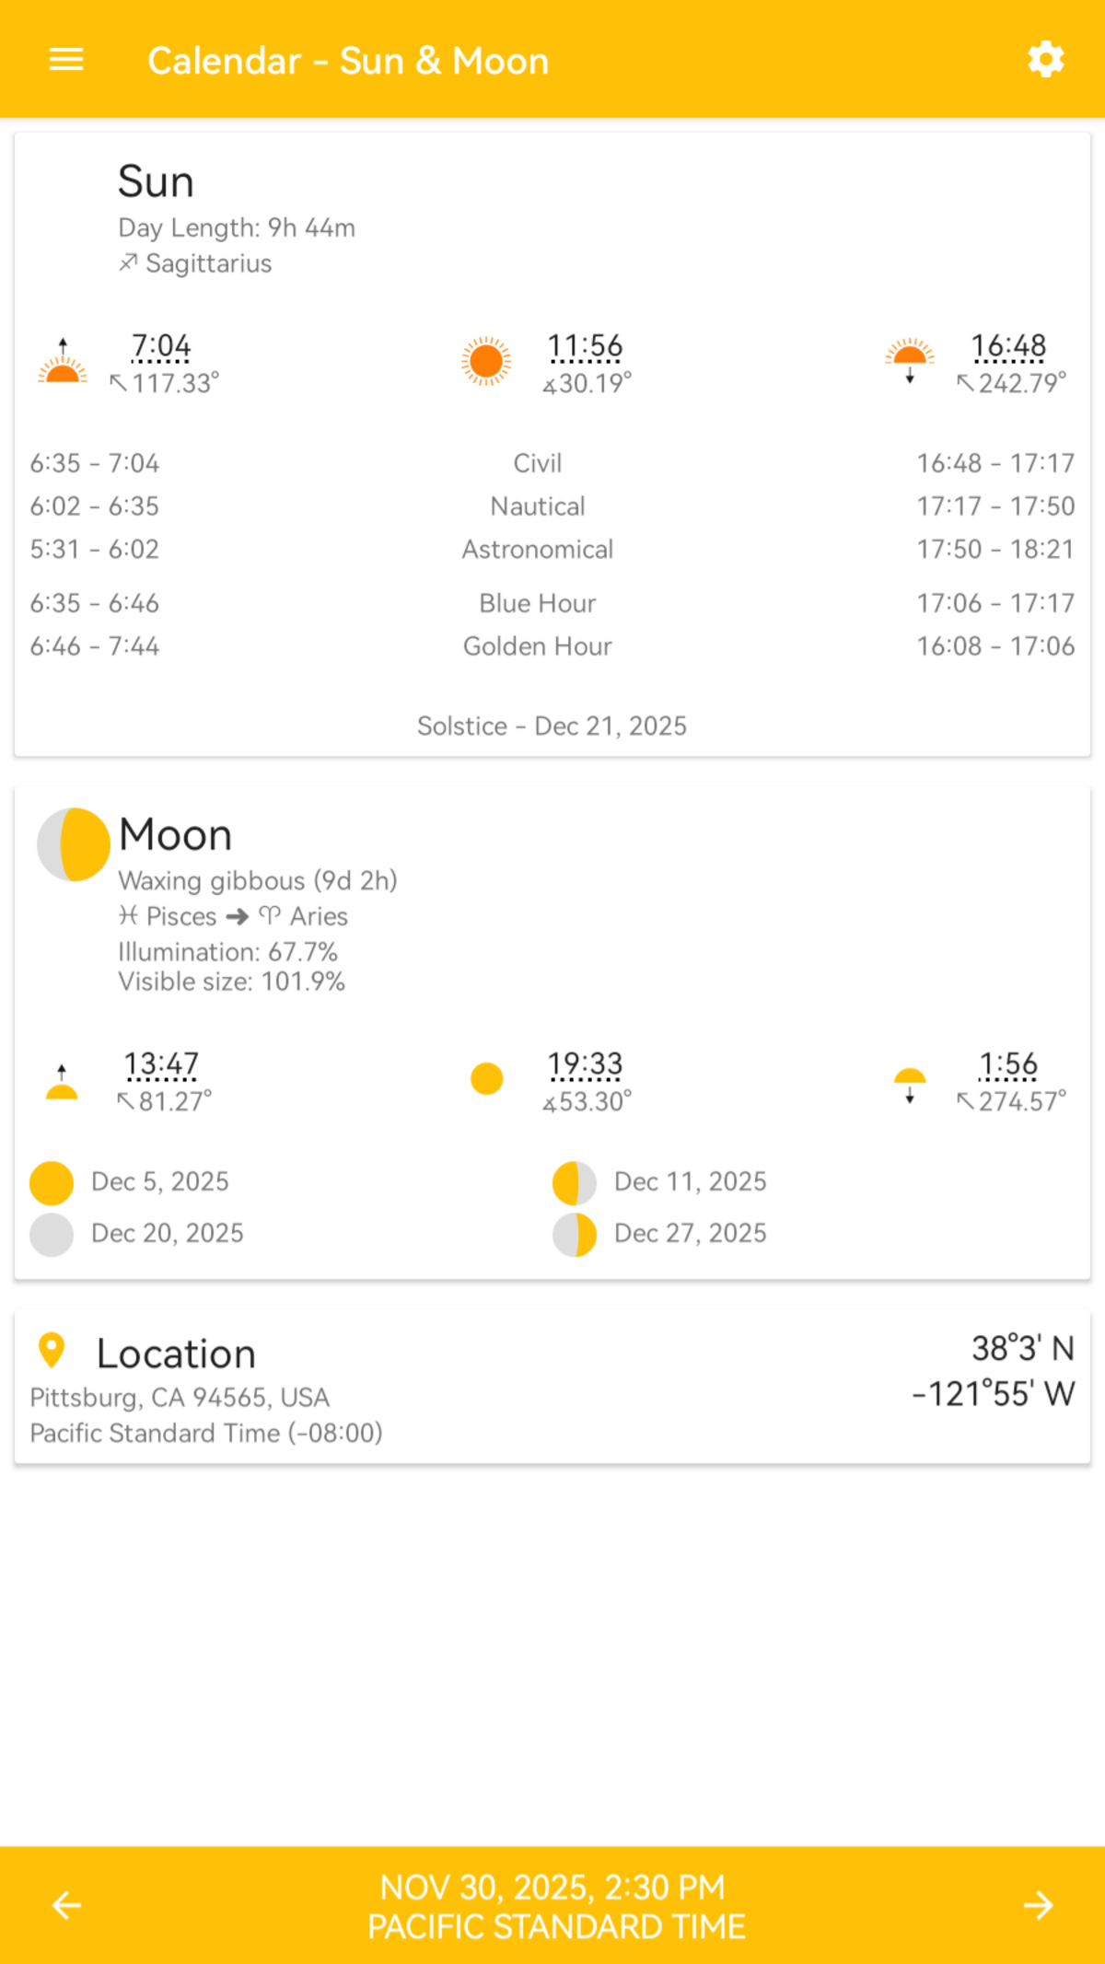The height and width of the screenshot is (1964, 1105).
Task: Advance to next day with right arrow
Action: pos(1039,1905)
